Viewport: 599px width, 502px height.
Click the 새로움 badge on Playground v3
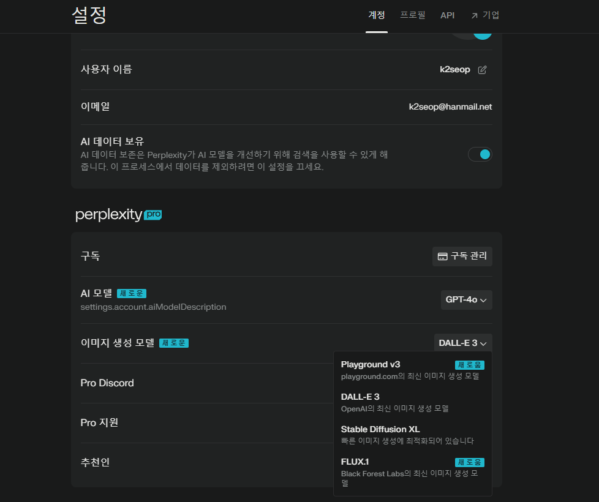click(470, 365)
